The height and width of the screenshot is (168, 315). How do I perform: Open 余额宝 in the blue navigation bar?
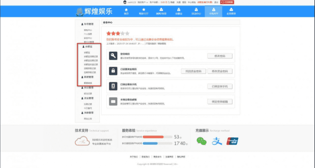(179, 11)
